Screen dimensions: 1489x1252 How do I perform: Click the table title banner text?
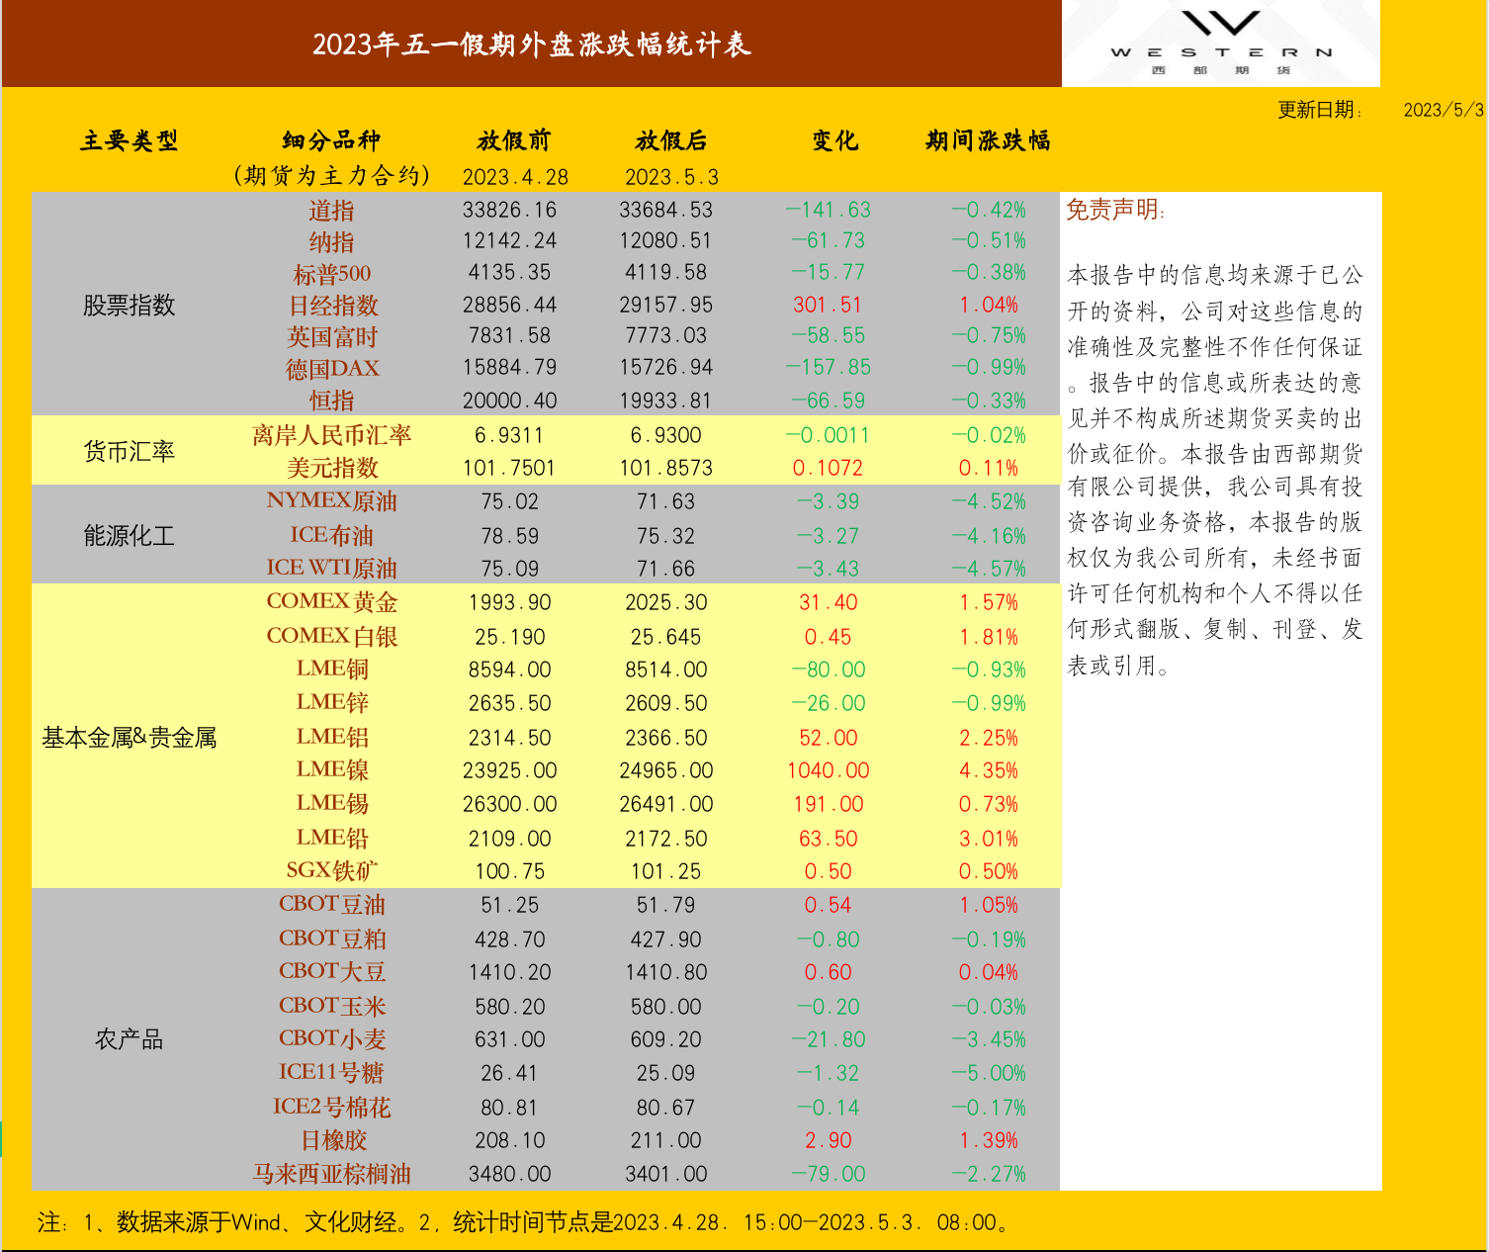coord(531,45)
